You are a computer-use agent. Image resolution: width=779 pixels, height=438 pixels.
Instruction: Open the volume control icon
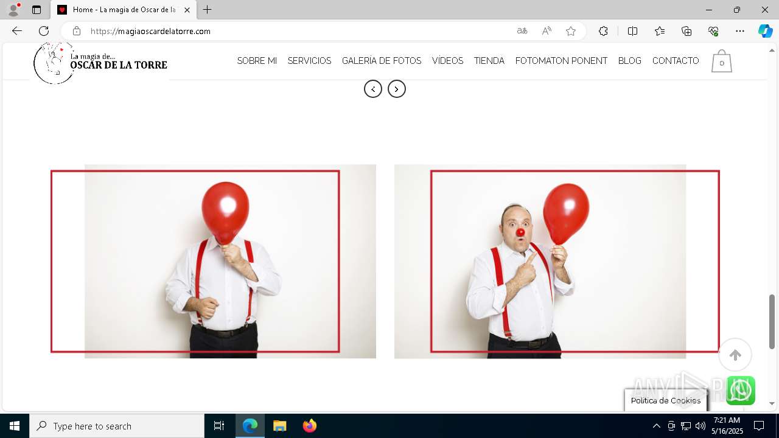pos(700,426)
